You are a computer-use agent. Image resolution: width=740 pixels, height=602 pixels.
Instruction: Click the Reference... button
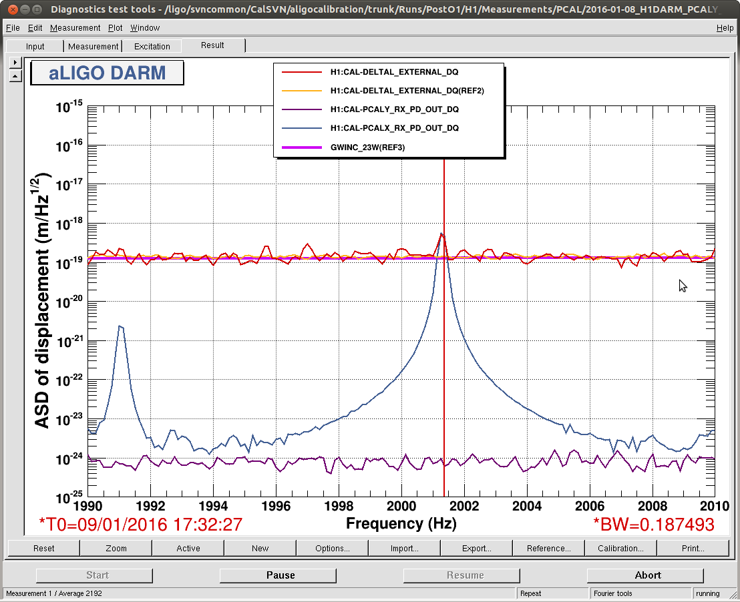pyautogui.click(x=548, y=549)
